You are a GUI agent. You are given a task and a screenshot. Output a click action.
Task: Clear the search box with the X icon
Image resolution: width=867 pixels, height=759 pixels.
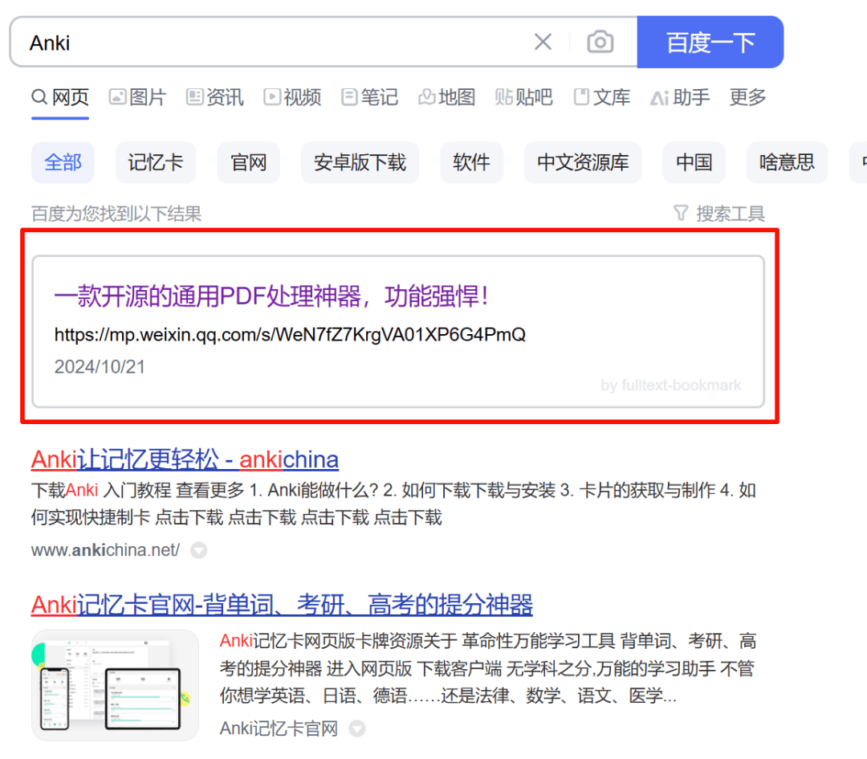click(x=543, y=42)
